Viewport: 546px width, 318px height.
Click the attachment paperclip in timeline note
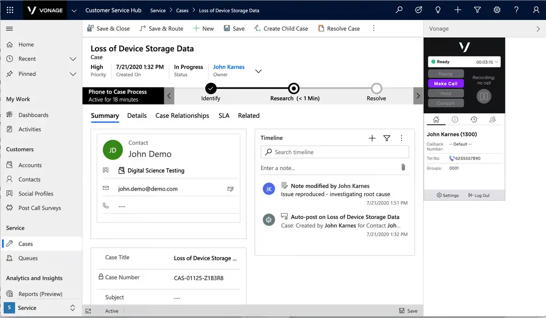[x=403, y=168]
